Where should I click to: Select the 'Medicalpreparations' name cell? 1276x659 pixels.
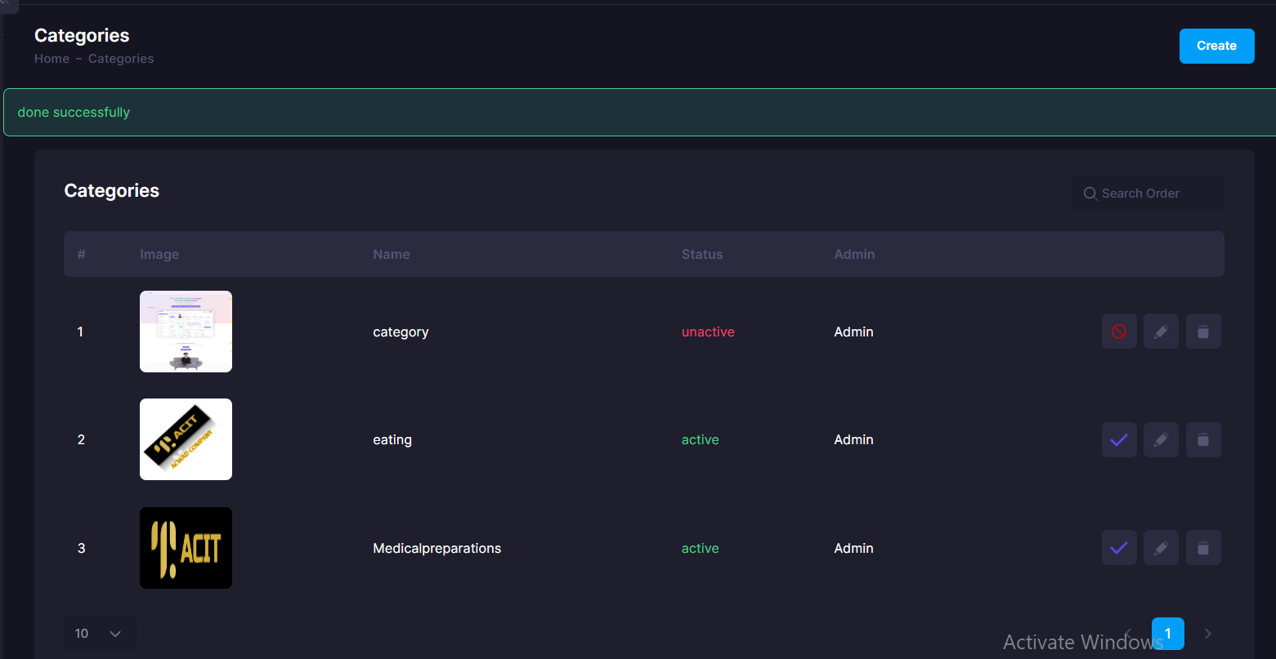tap(437, 548)
